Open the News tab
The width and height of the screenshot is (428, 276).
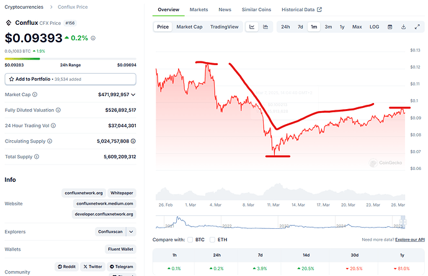click(x=225, y=9)
